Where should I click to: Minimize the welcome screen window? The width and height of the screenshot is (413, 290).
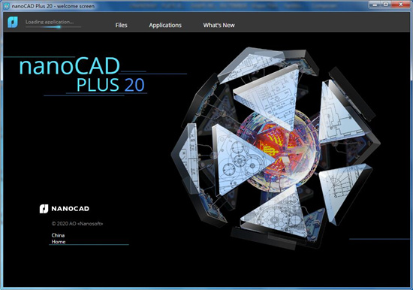375,5
